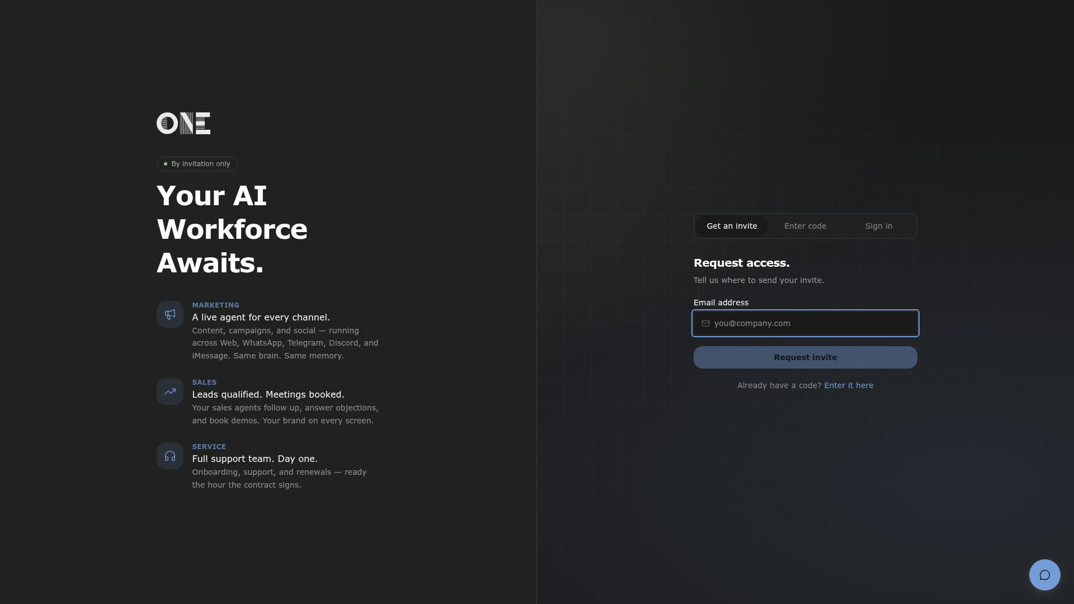This screenshot has width=1074, height=604.
Task: Click 'Tell us where to send your invite.'
Action: [759, 280]
